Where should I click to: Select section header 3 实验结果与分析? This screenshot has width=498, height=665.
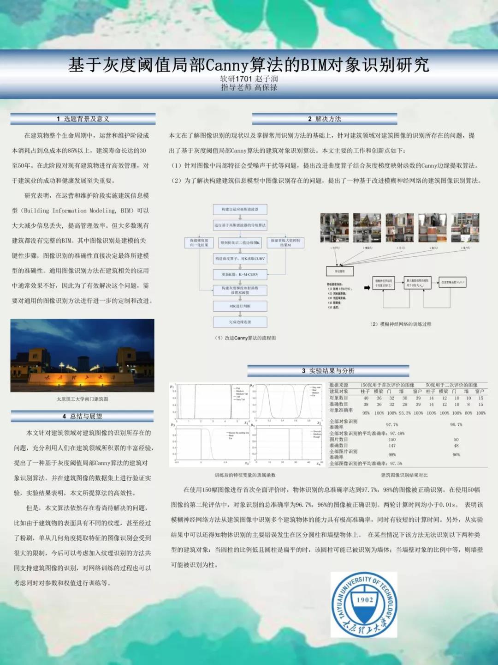click(328, 370)
